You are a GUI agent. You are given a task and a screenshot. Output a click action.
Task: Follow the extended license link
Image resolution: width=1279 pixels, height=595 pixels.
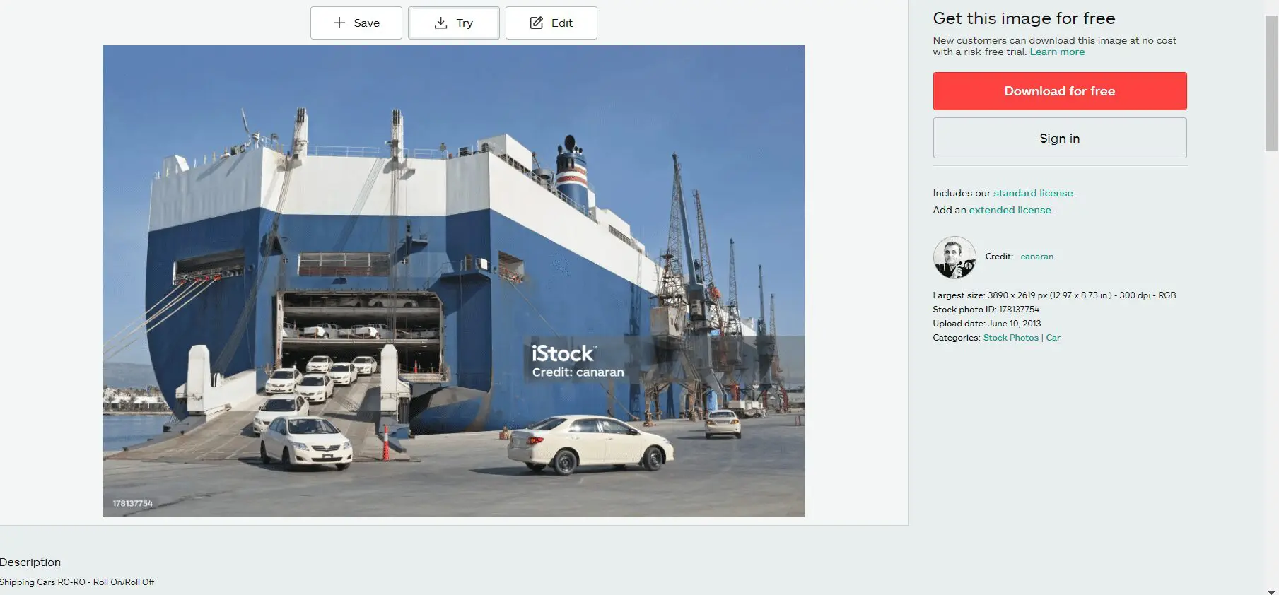pos(1010,210)
